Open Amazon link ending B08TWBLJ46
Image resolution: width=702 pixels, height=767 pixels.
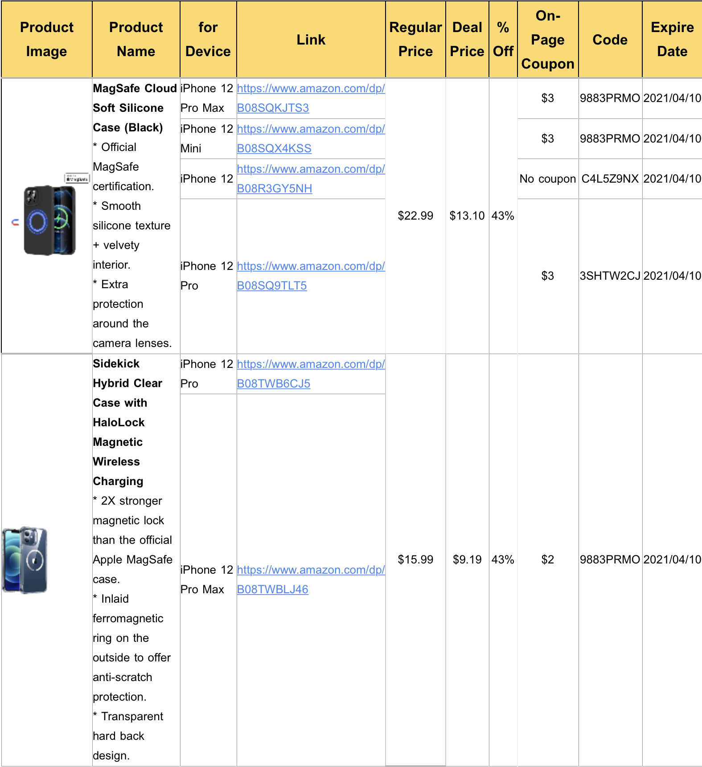point(311,579)
